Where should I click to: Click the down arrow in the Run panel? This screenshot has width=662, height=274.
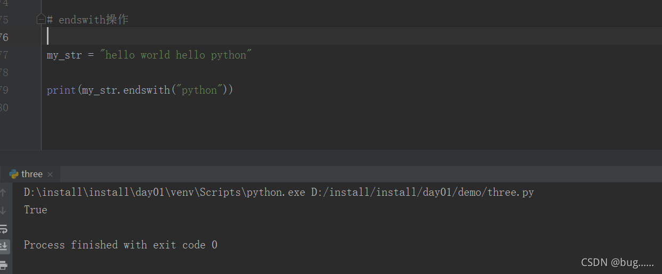pos(3,210)
